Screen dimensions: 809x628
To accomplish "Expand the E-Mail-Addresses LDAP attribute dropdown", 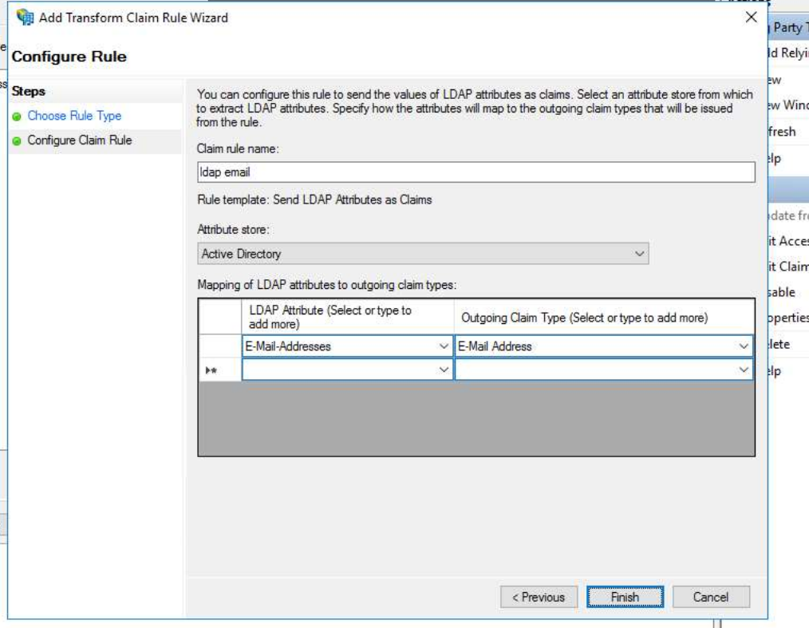I will [x=444, y=346].
